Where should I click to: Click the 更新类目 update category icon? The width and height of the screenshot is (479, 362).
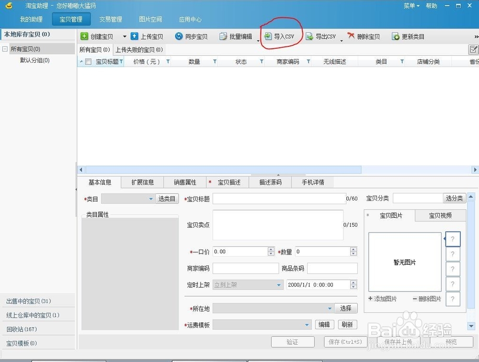[396, 36]
